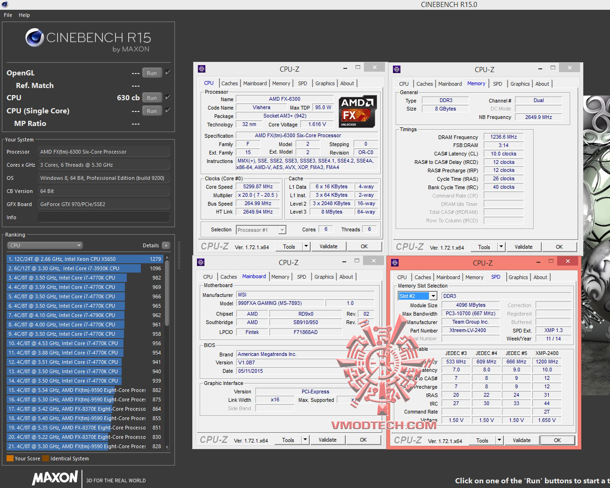
Task: Select ranking row 21, AMD FX-9590 scoring 828
Action: tap(85, 446)
